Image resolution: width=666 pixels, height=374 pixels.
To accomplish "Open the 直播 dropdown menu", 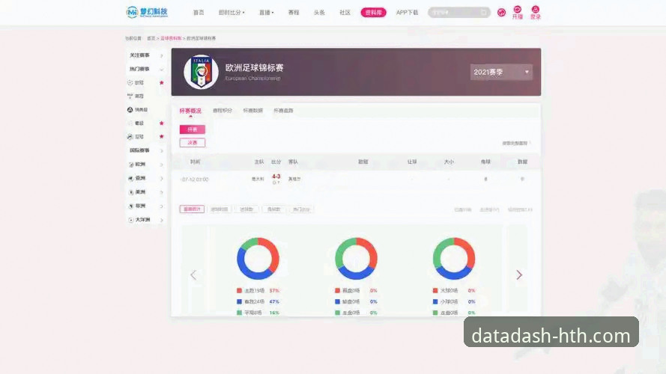I will (x=266, y=13).
